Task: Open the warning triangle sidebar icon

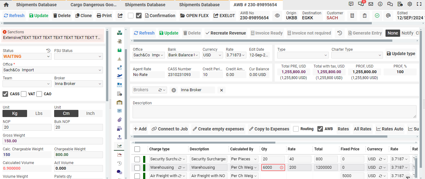Action: click(119, 59)
